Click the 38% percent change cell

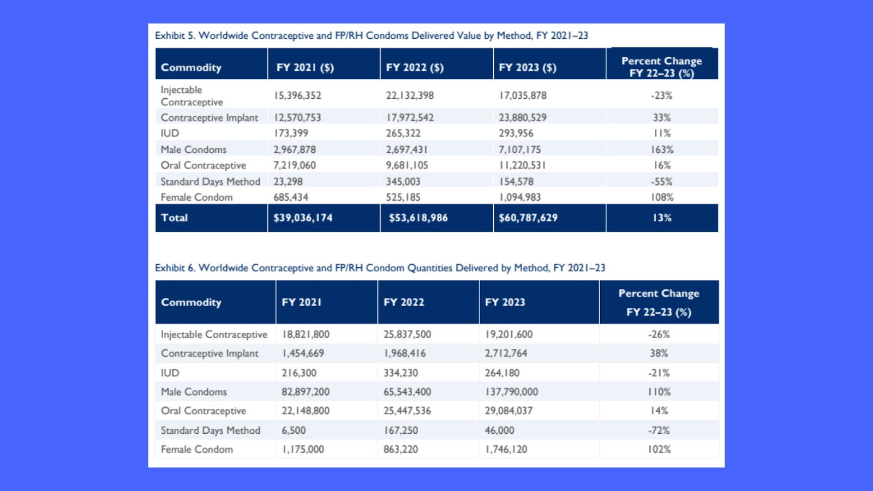659,354
